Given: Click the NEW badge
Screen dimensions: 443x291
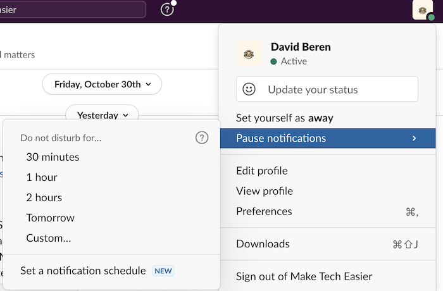Looking at the screenshot, I should click(x=163, y=271).
